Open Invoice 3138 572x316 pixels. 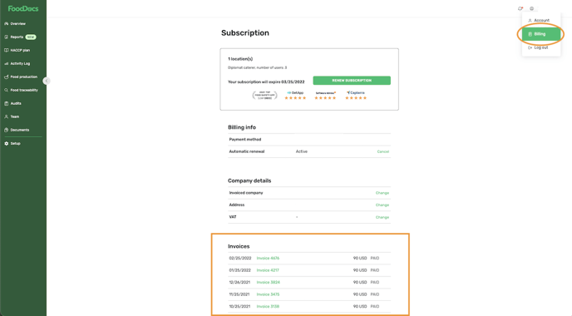click(268, 307)
